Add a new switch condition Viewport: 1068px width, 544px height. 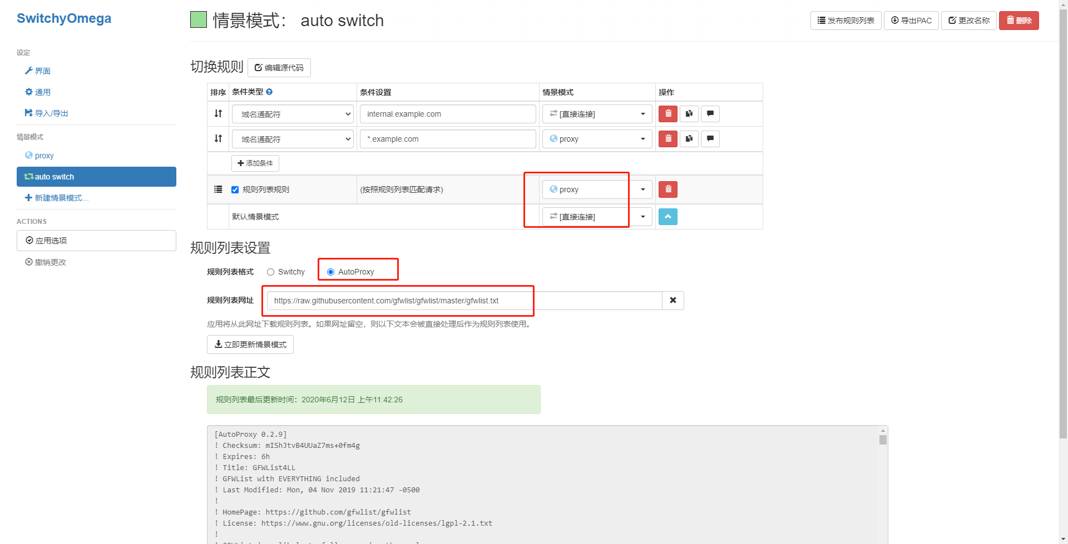255,163
